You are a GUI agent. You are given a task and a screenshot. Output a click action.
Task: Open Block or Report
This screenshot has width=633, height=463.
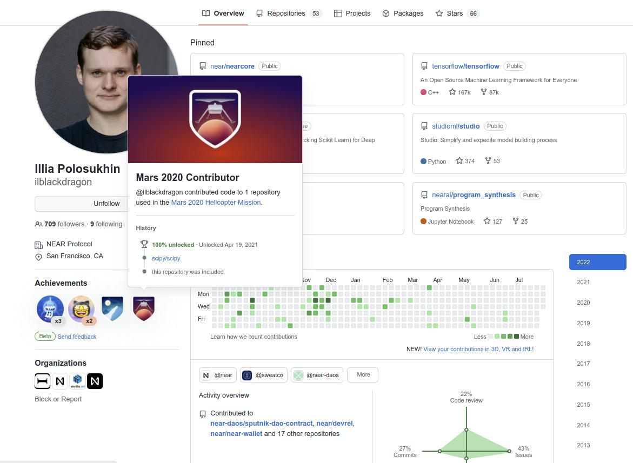click(58, 399)
